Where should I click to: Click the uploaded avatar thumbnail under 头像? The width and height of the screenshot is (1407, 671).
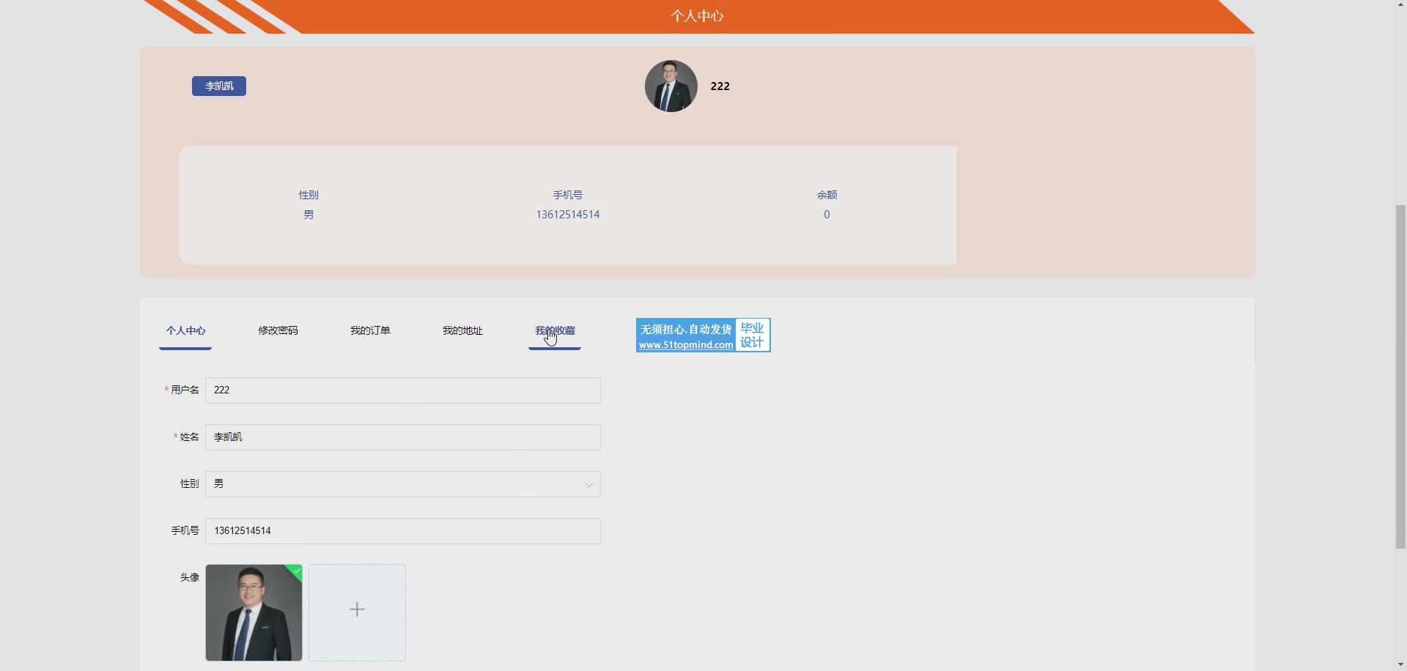(x=254, y=612)
